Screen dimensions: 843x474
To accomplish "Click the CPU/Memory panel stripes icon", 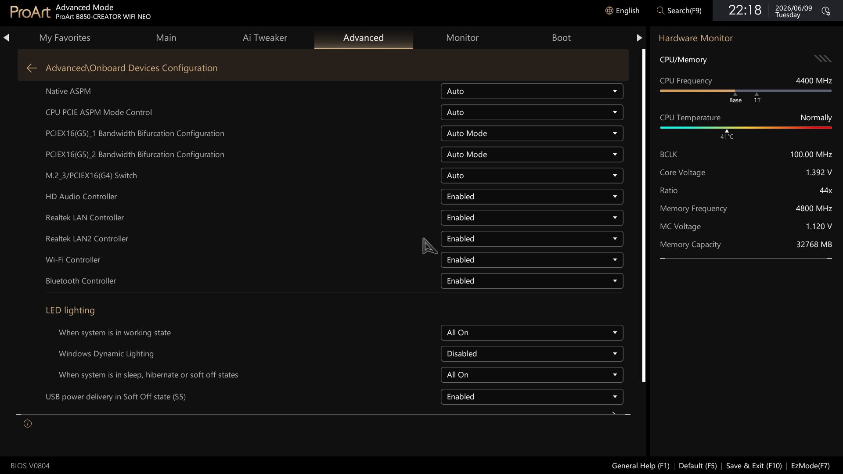I will [823, 59].
